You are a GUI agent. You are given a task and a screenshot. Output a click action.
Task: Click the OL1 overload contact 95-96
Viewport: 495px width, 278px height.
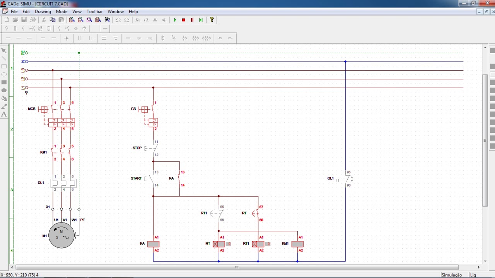[345, 179]
